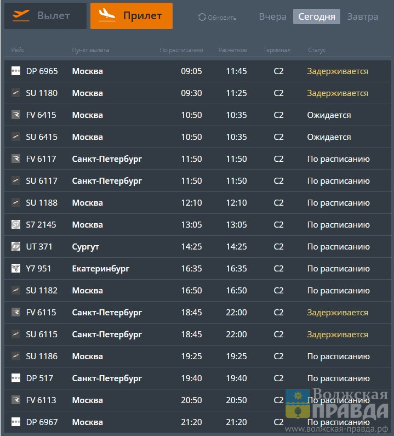
Task: Select the Прилет arrivals tab
Action: (132, 16)
